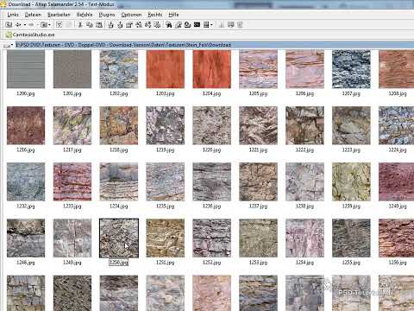Launch CamtasiaStudio.exe from user bar
414x311 pixels.
click(30, 35)
